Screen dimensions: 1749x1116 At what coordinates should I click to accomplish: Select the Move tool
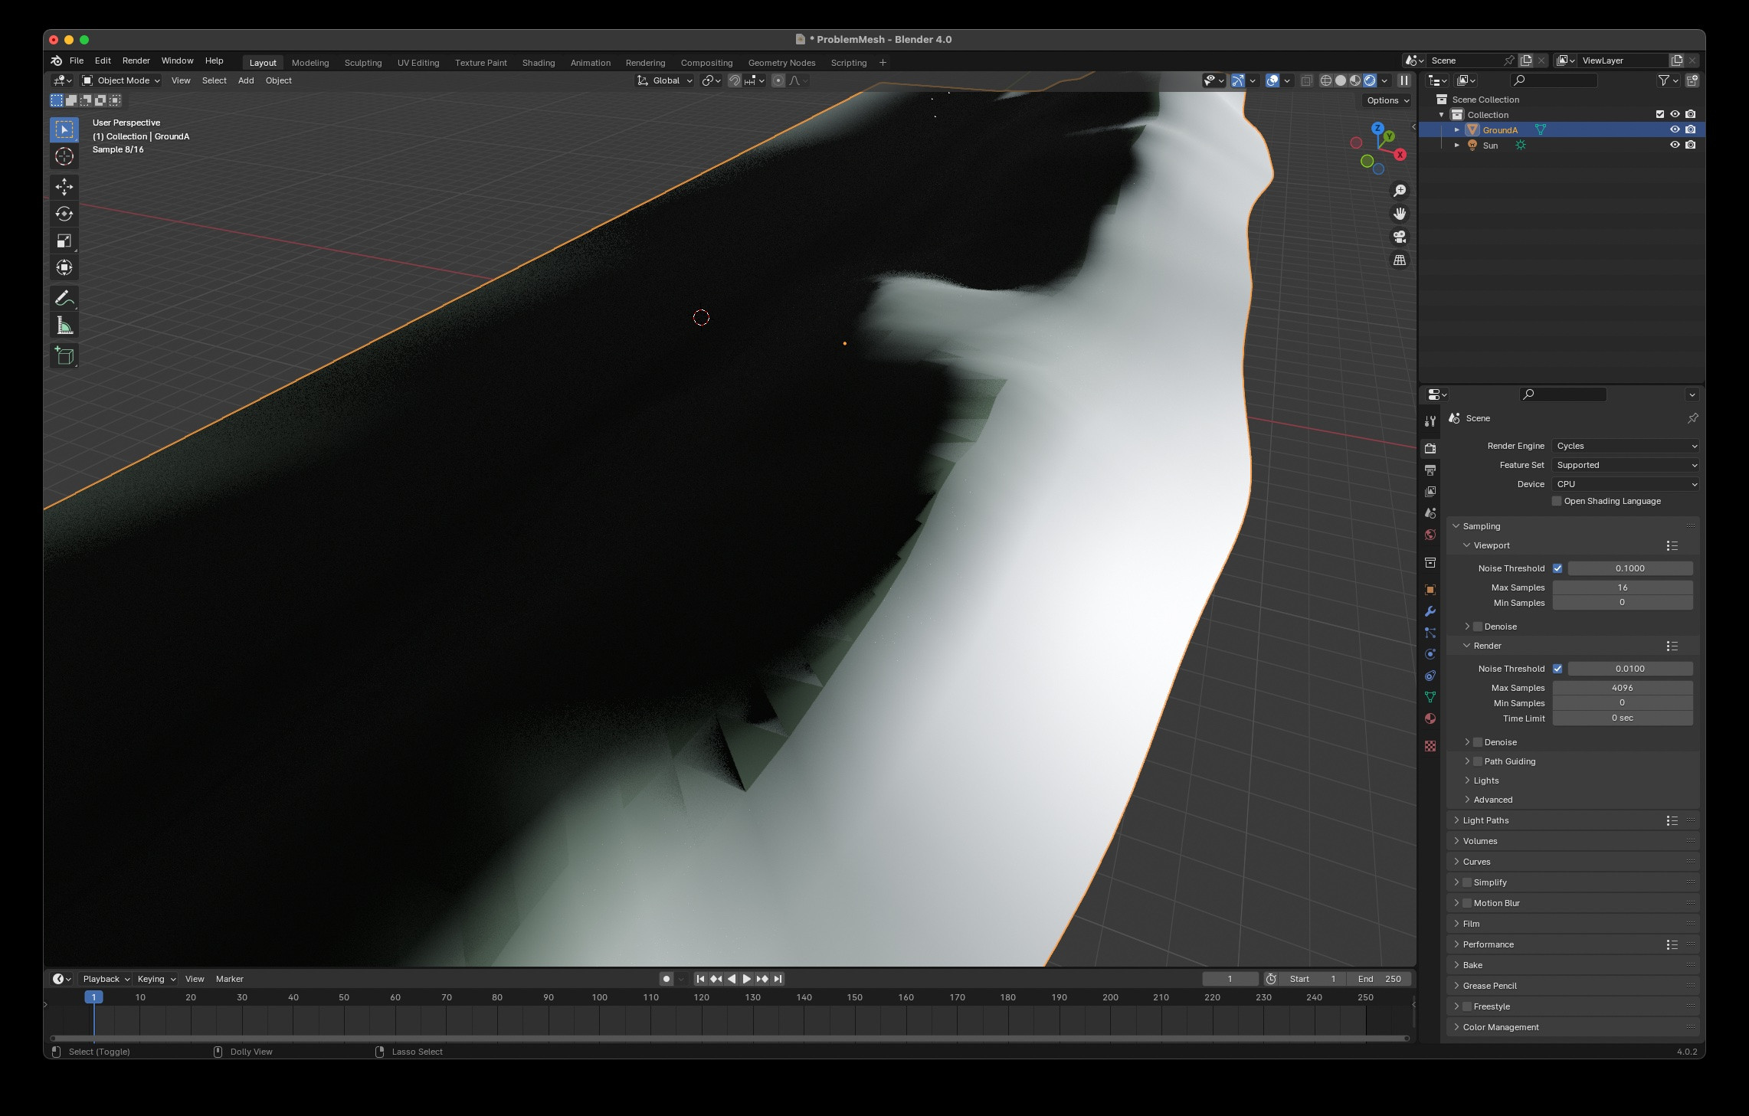coord(64,187)
